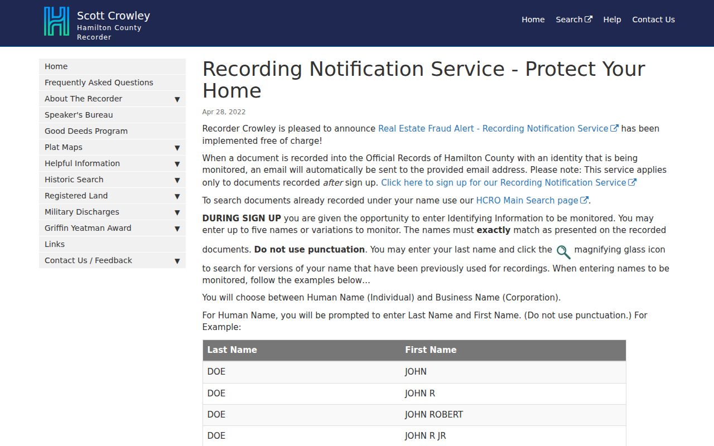The width and height of the screenshot is (714, 446).
Task: Open Home in the top navigation bar
Action: click(533, 20)
